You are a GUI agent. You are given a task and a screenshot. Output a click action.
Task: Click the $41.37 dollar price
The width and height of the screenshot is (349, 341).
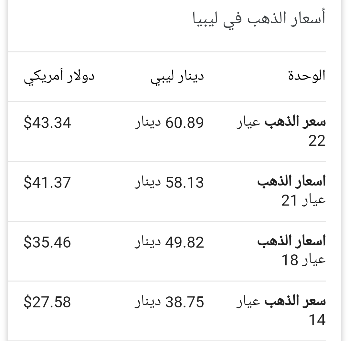pos(48,183)
